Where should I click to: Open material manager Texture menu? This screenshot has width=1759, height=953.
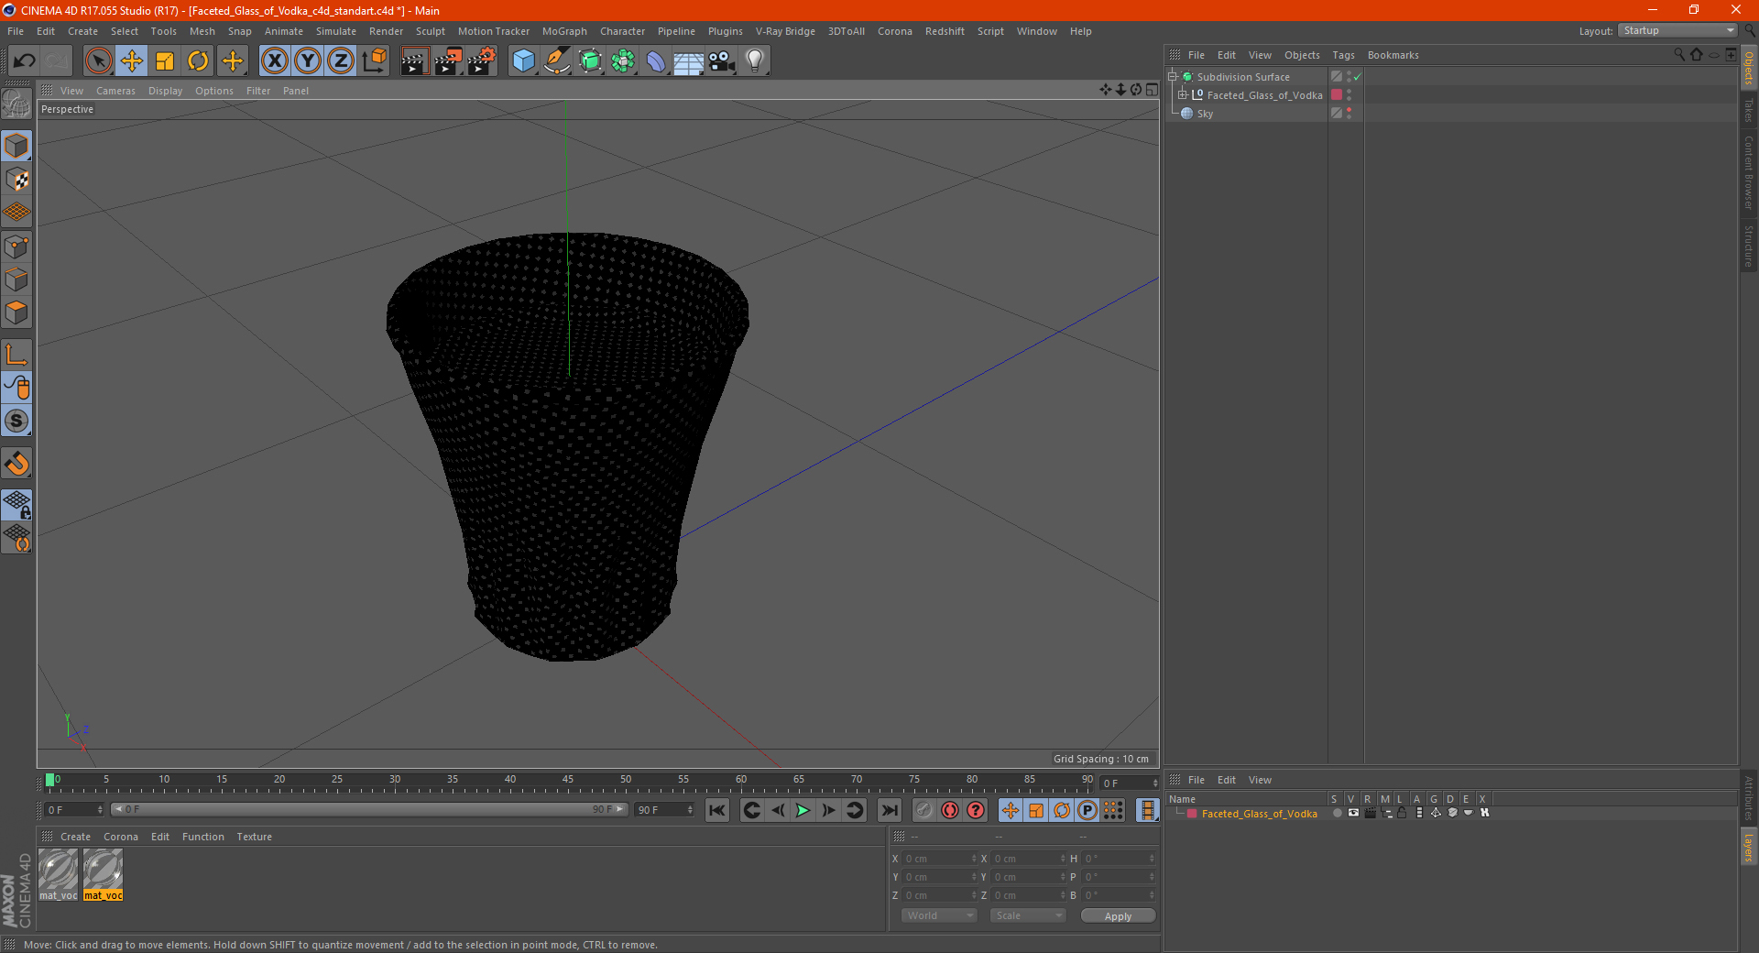pyautogui.click(x=254, y=837)
